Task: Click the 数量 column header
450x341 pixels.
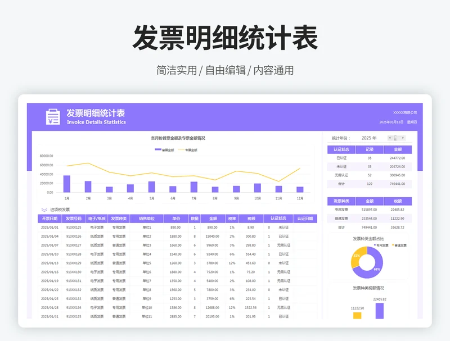Action: [195, 219]
